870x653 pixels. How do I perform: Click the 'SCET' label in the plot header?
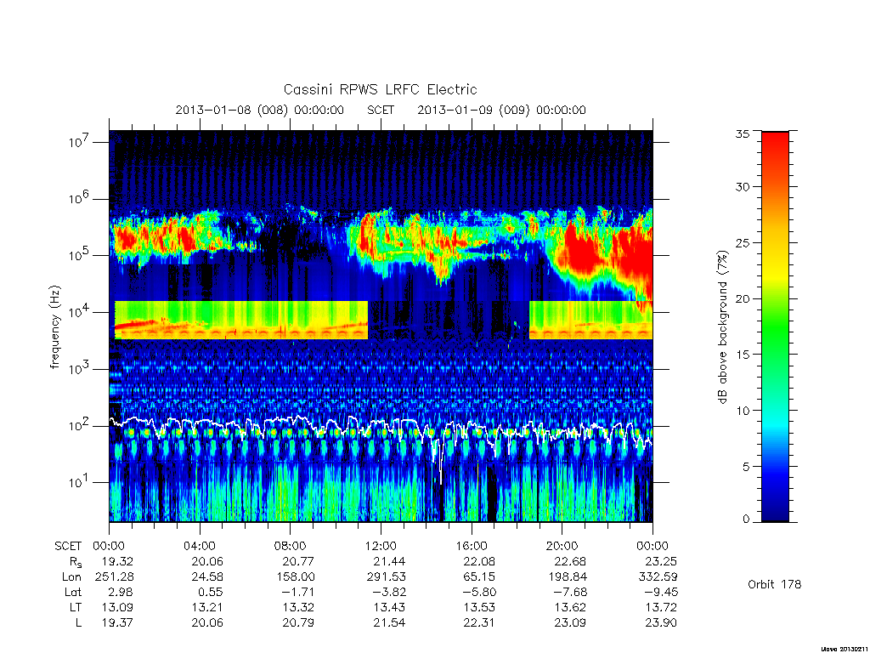[381, 110]
